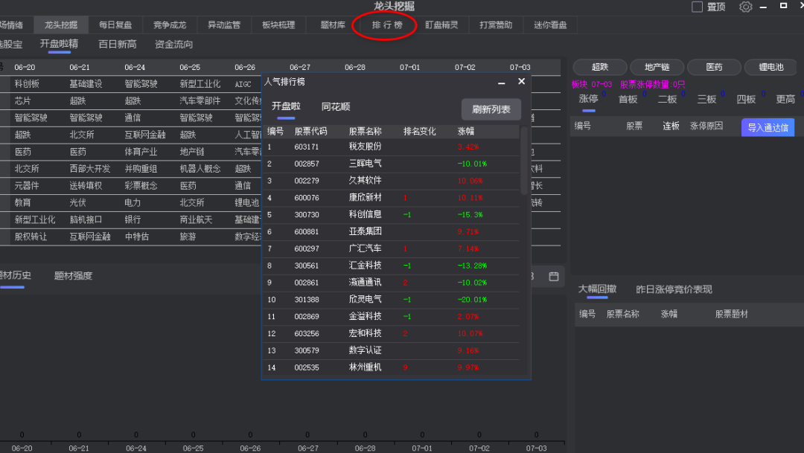Select the 宏和科技 row
The height and width of the screenshot is (453, 804).
391,333
